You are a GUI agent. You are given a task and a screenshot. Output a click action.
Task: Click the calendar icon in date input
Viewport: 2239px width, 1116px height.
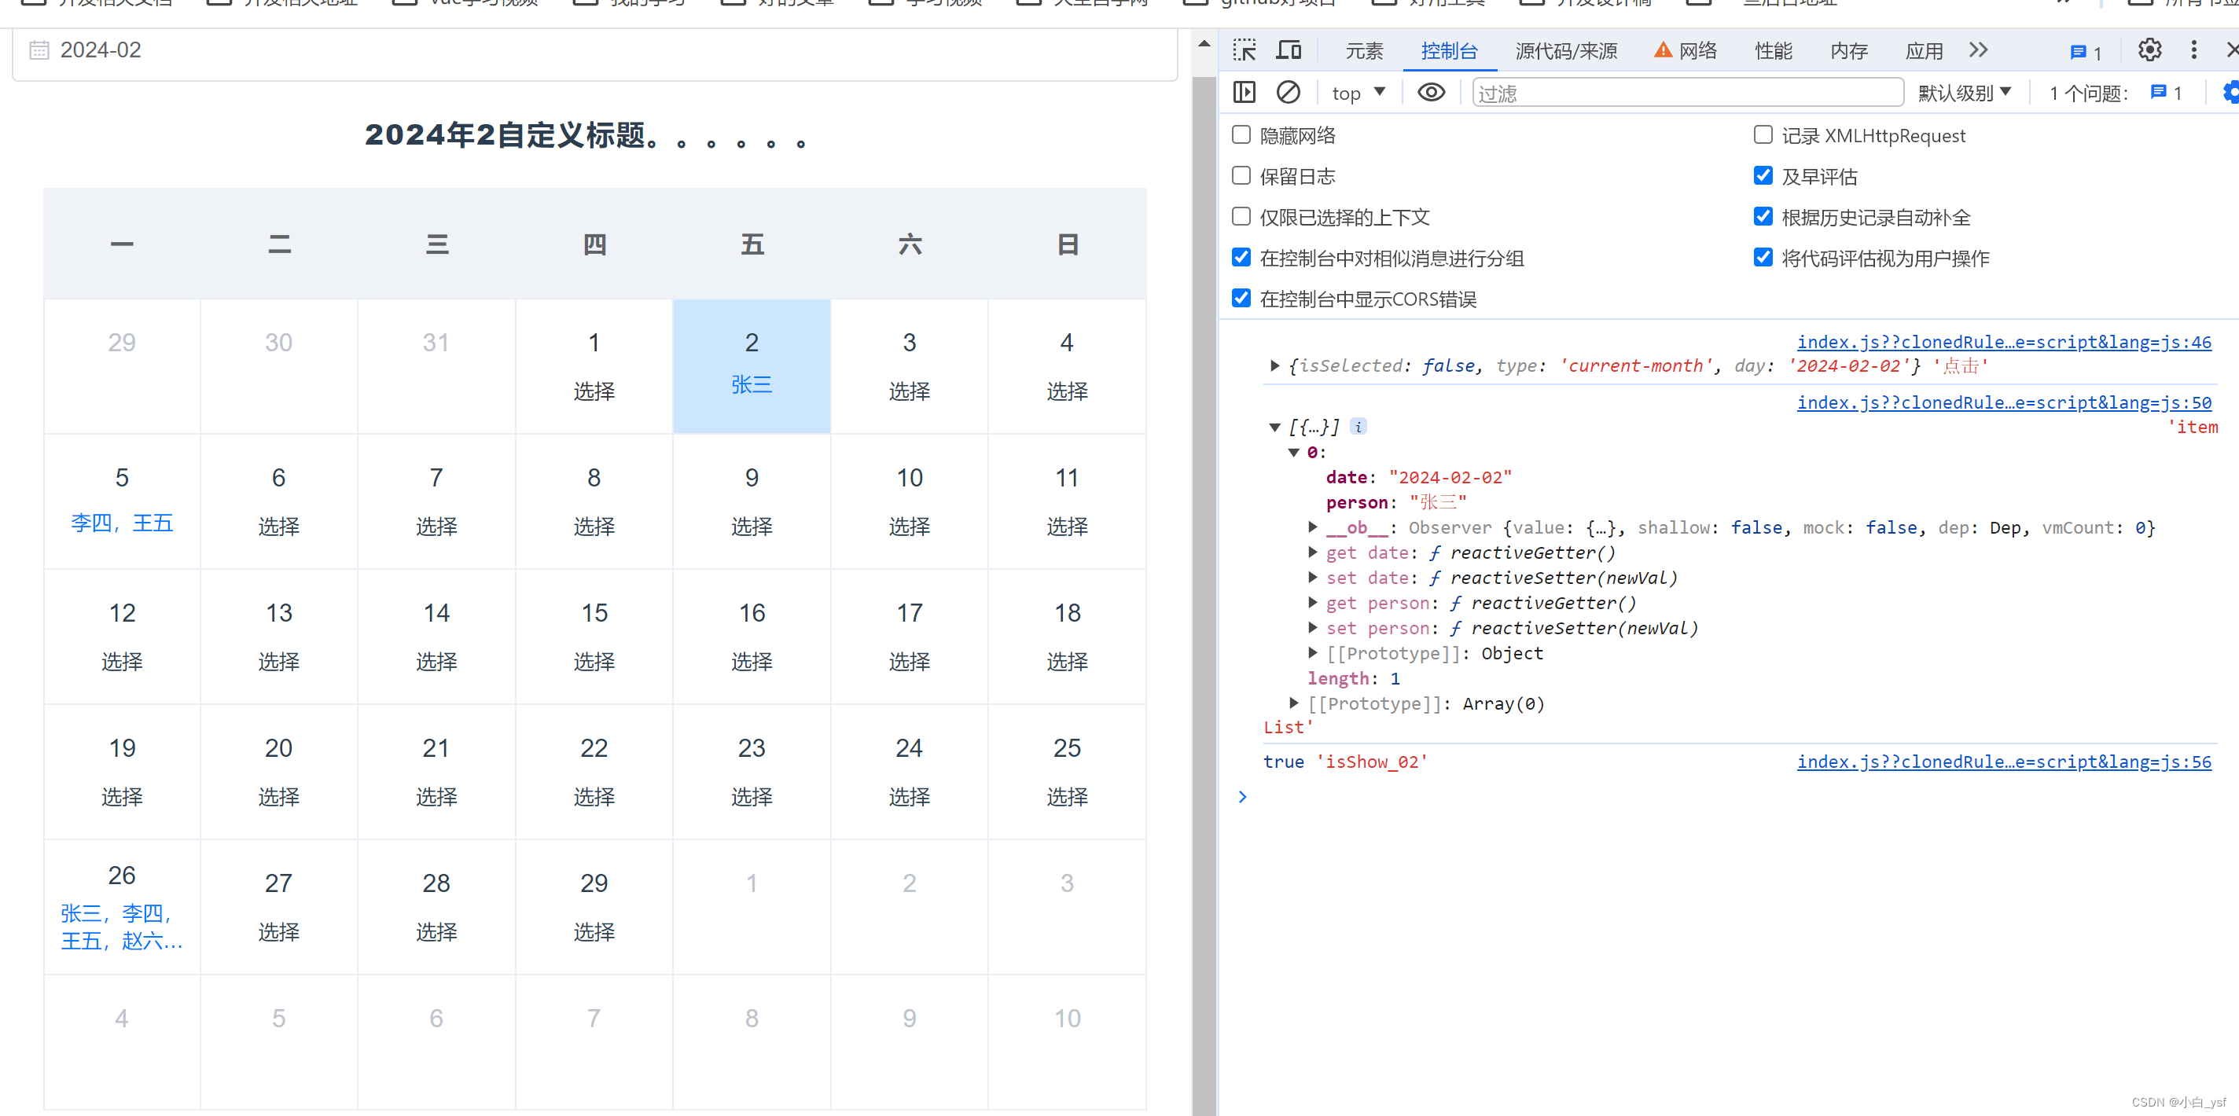(x=39, y=50)
